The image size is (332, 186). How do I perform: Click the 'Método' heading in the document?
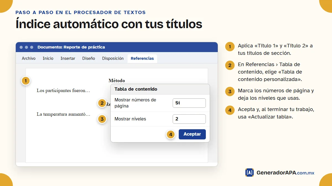point(117,81)
